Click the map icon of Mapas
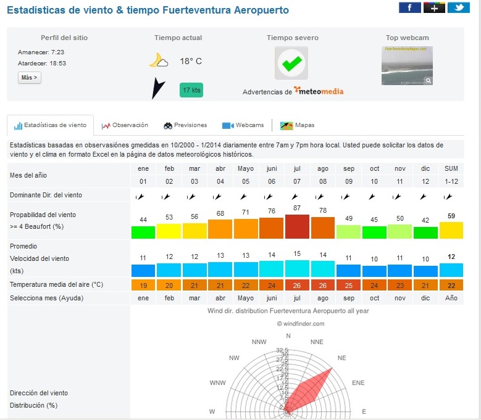Screen dimensions: 481x420 [287, 126]
